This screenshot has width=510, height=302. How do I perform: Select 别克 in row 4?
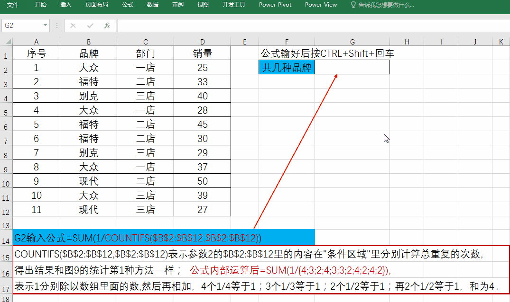[x=88, y=96]
